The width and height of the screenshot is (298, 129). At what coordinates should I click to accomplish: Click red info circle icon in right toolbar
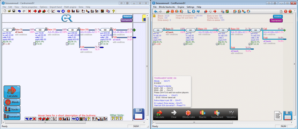(285, 11)
